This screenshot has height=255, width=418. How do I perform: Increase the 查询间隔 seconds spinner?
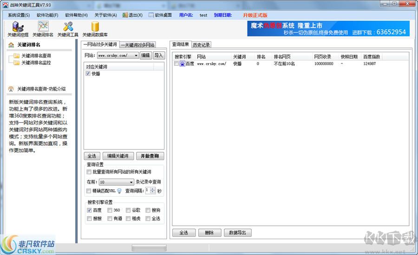(x=153, y=189)
